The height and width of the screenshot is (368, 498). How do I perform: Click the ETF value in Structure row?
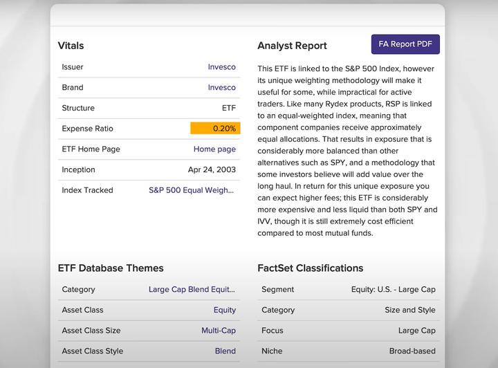[228, 109]
